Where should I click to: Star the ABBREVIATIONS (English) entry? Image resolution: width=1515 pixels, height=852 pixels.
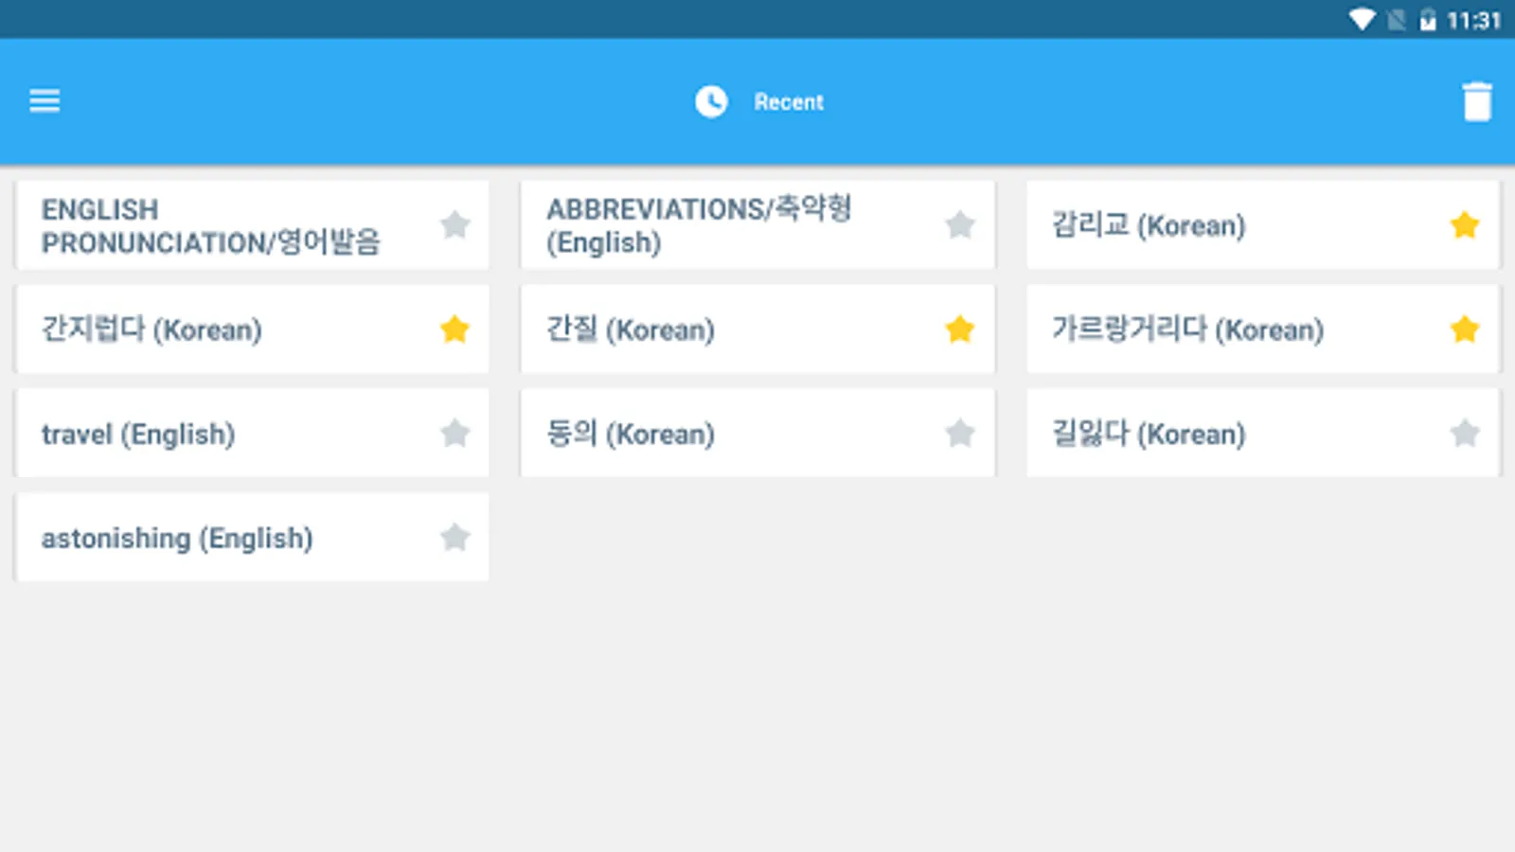960,225
